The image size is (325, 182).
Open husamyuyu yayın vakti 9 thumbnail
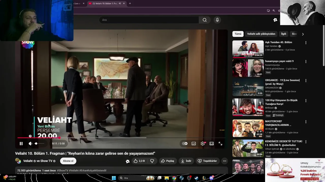point(248,68)
